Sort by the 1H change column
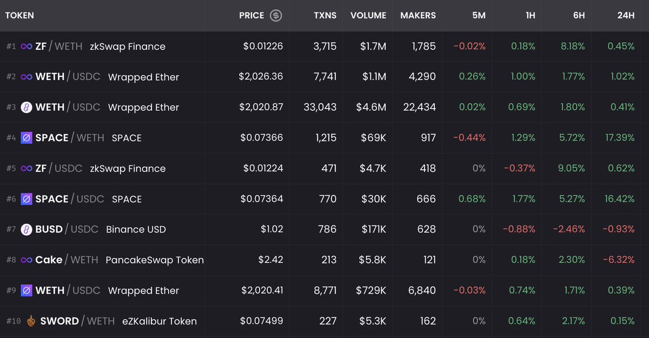The width and height of the screenshot is (649, 338). coord(531,16)
